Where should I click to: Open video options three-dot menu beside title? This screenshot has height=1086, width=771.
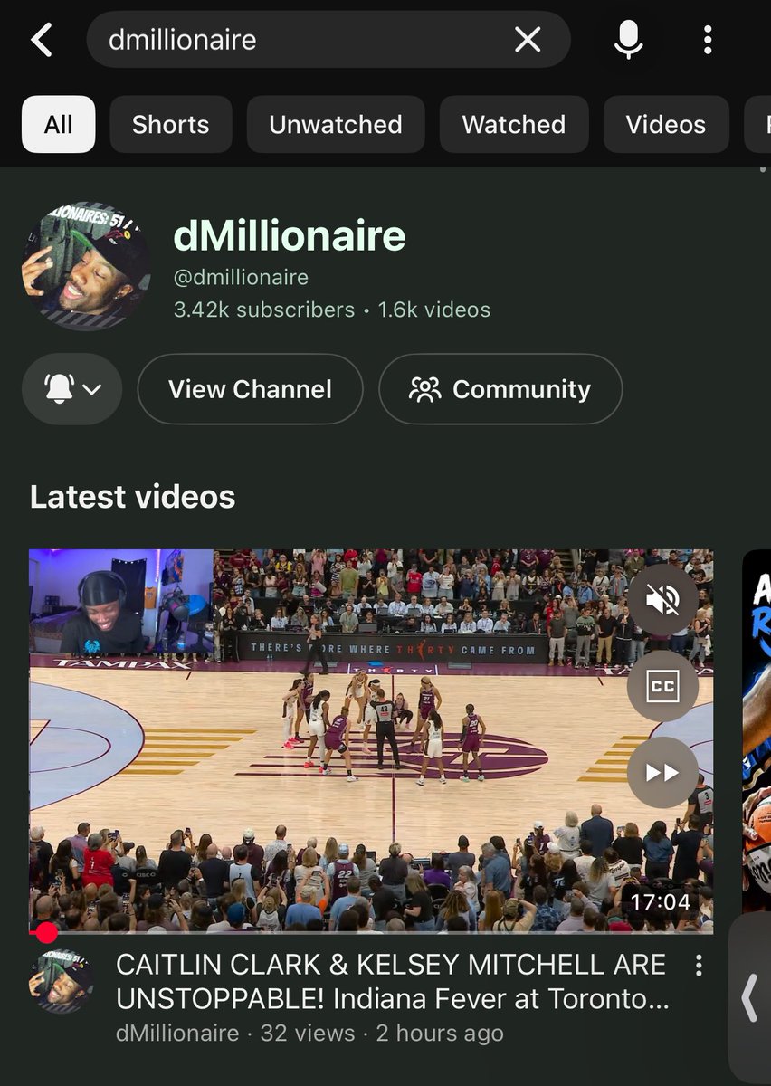699,966
